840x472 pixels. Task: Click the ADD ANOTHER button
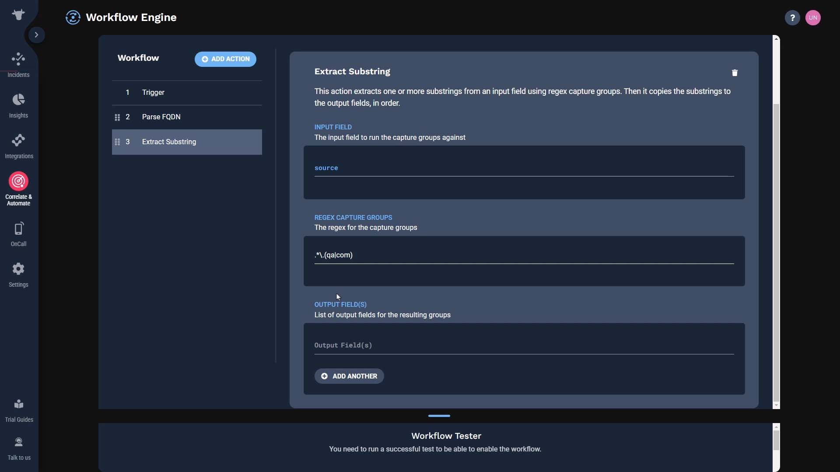pos(349,376)
